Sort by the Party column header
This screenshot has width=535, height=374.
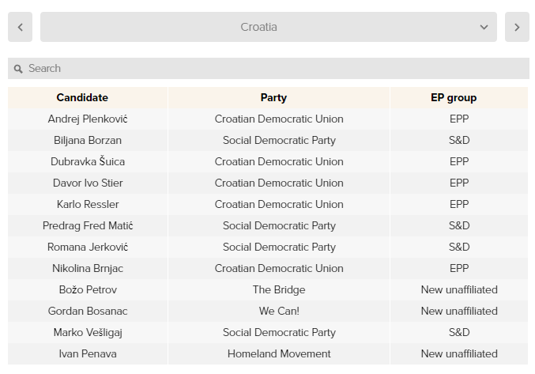pyautogui.click(x=273, y=98)
